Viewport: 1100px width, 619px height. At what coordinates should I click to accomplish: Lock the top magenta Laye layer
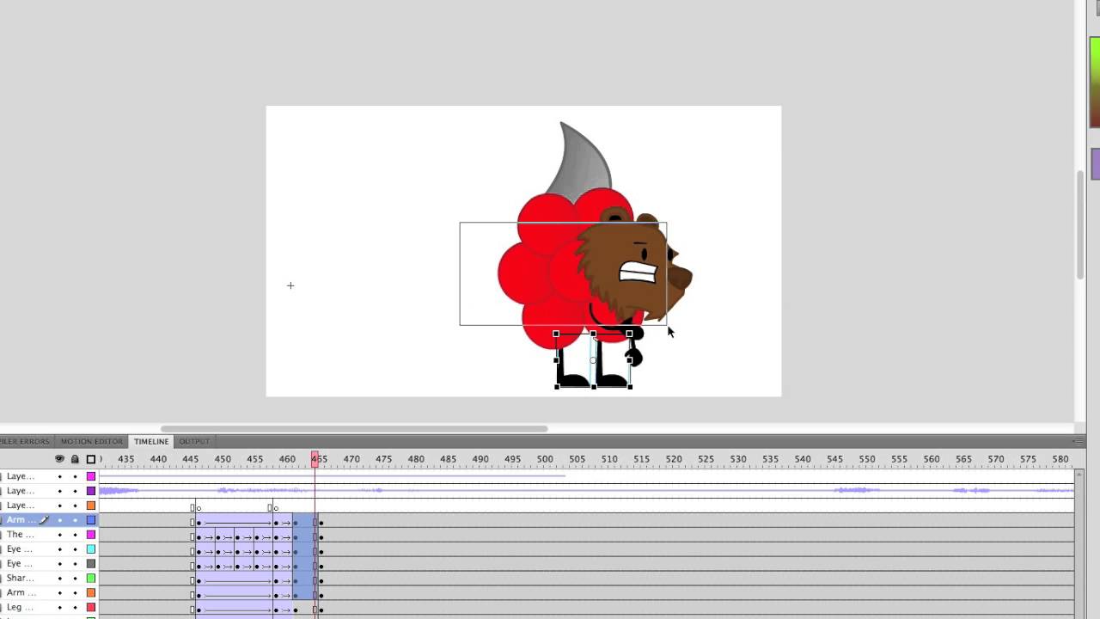75,476
